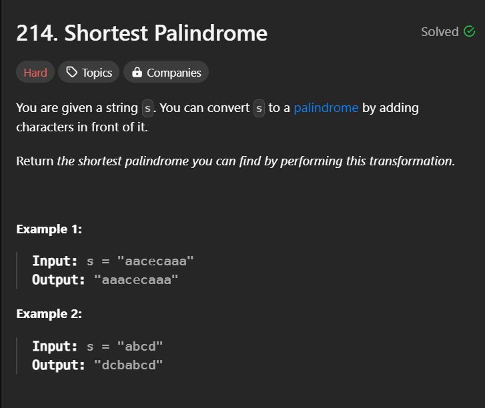Click the italic Return instruction sentence
Viewport: 485px width, 408px height.
[256, 161]
